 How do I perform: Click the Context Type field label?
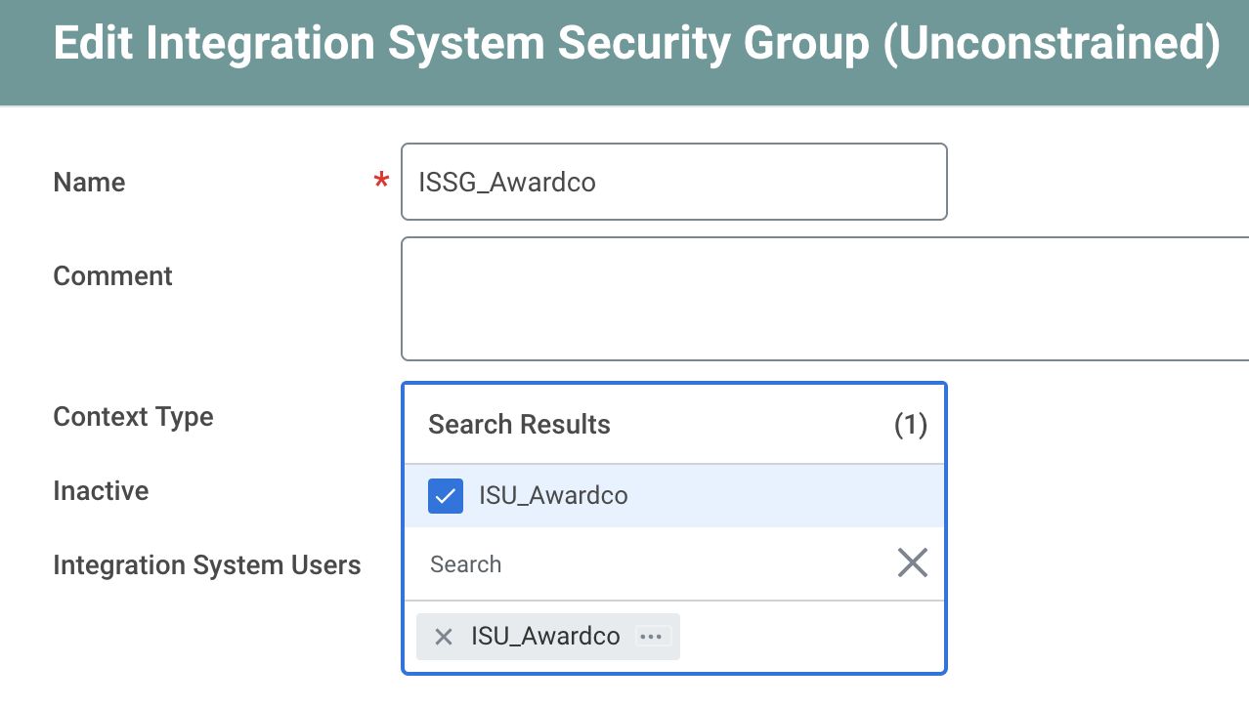pyautogui.click(x=133, y=417)
